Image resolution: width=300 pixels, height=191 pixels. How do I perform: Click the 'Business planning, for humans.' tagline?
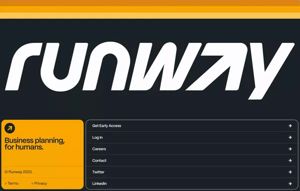(x=34, y=144)
